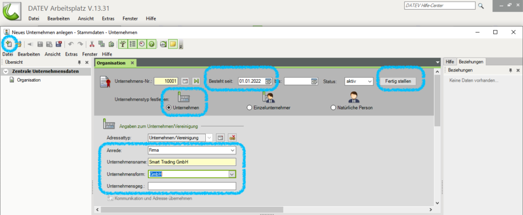This screenshot has height=215, width=523.
Task: Click the single-disk save toolbar icon
Action: click(x=40, y=44)
